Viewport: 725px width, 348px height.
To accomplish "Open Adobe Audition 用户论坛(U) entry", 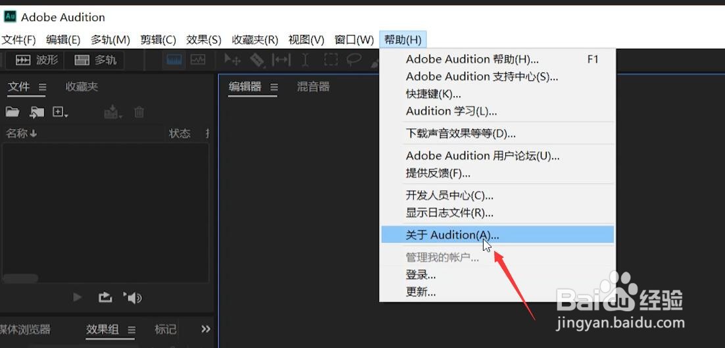I will (x=497, y=156).
